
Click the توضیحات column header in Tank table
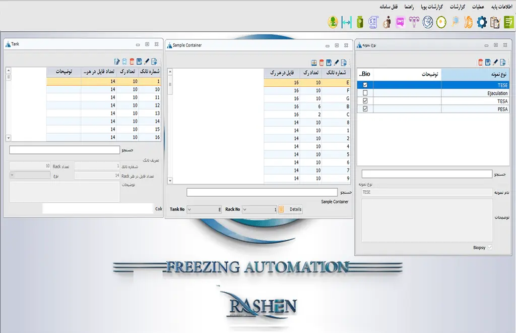[63, 72]
